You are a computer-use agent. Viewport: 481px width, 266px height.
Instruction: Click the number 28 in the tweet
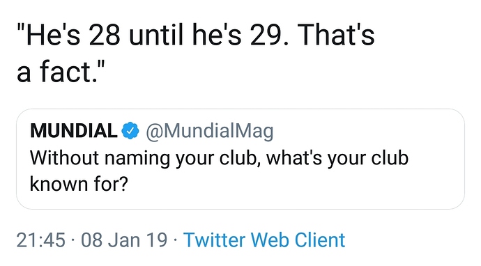pos(105,34)
